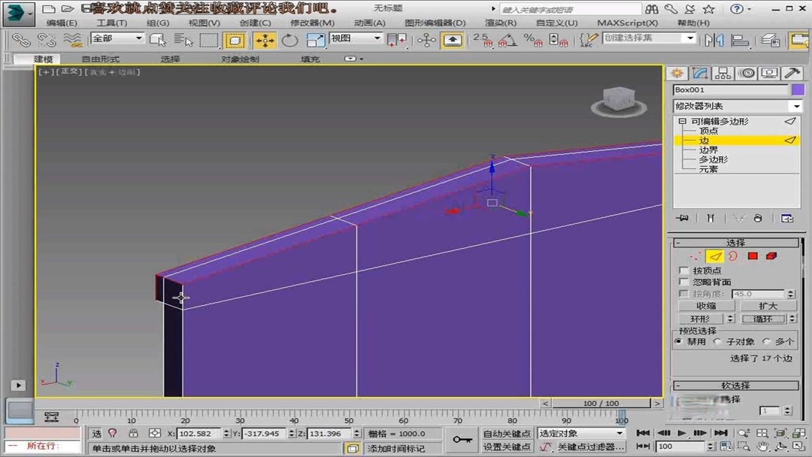Activate the 选择并旋转 (Rotate) tool

[x=289, y=41]
